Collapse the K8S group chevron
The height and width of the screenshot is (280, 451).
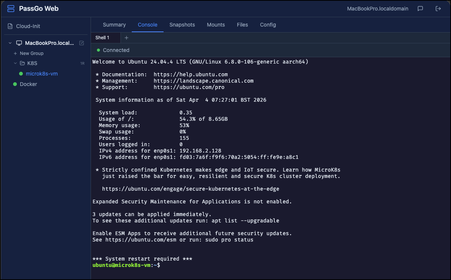point(15,63)
